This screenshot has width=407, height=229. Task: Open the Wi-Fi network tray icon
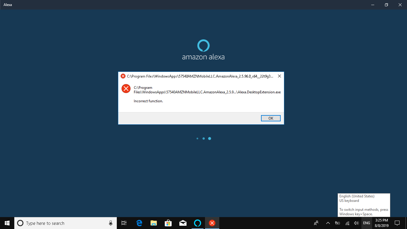(x=347, y=223)
